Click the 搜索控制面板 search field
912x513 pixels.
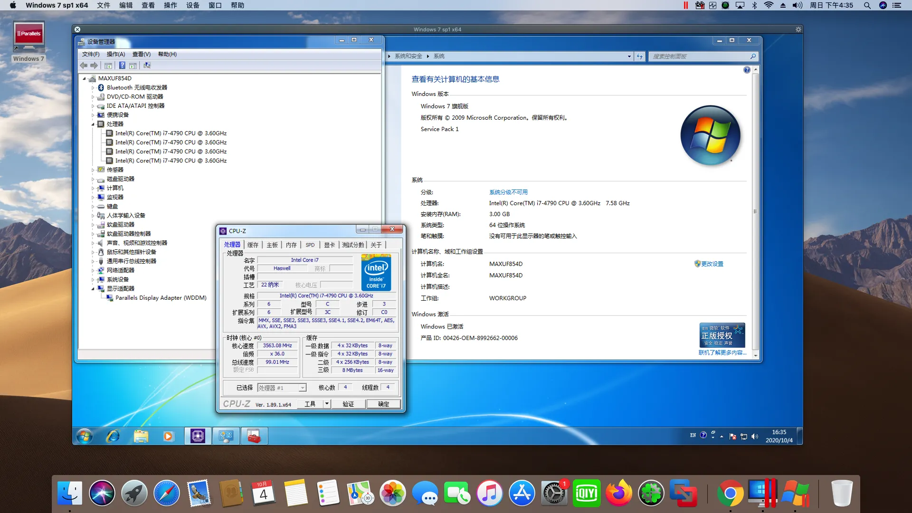click(x=703, y=56)
